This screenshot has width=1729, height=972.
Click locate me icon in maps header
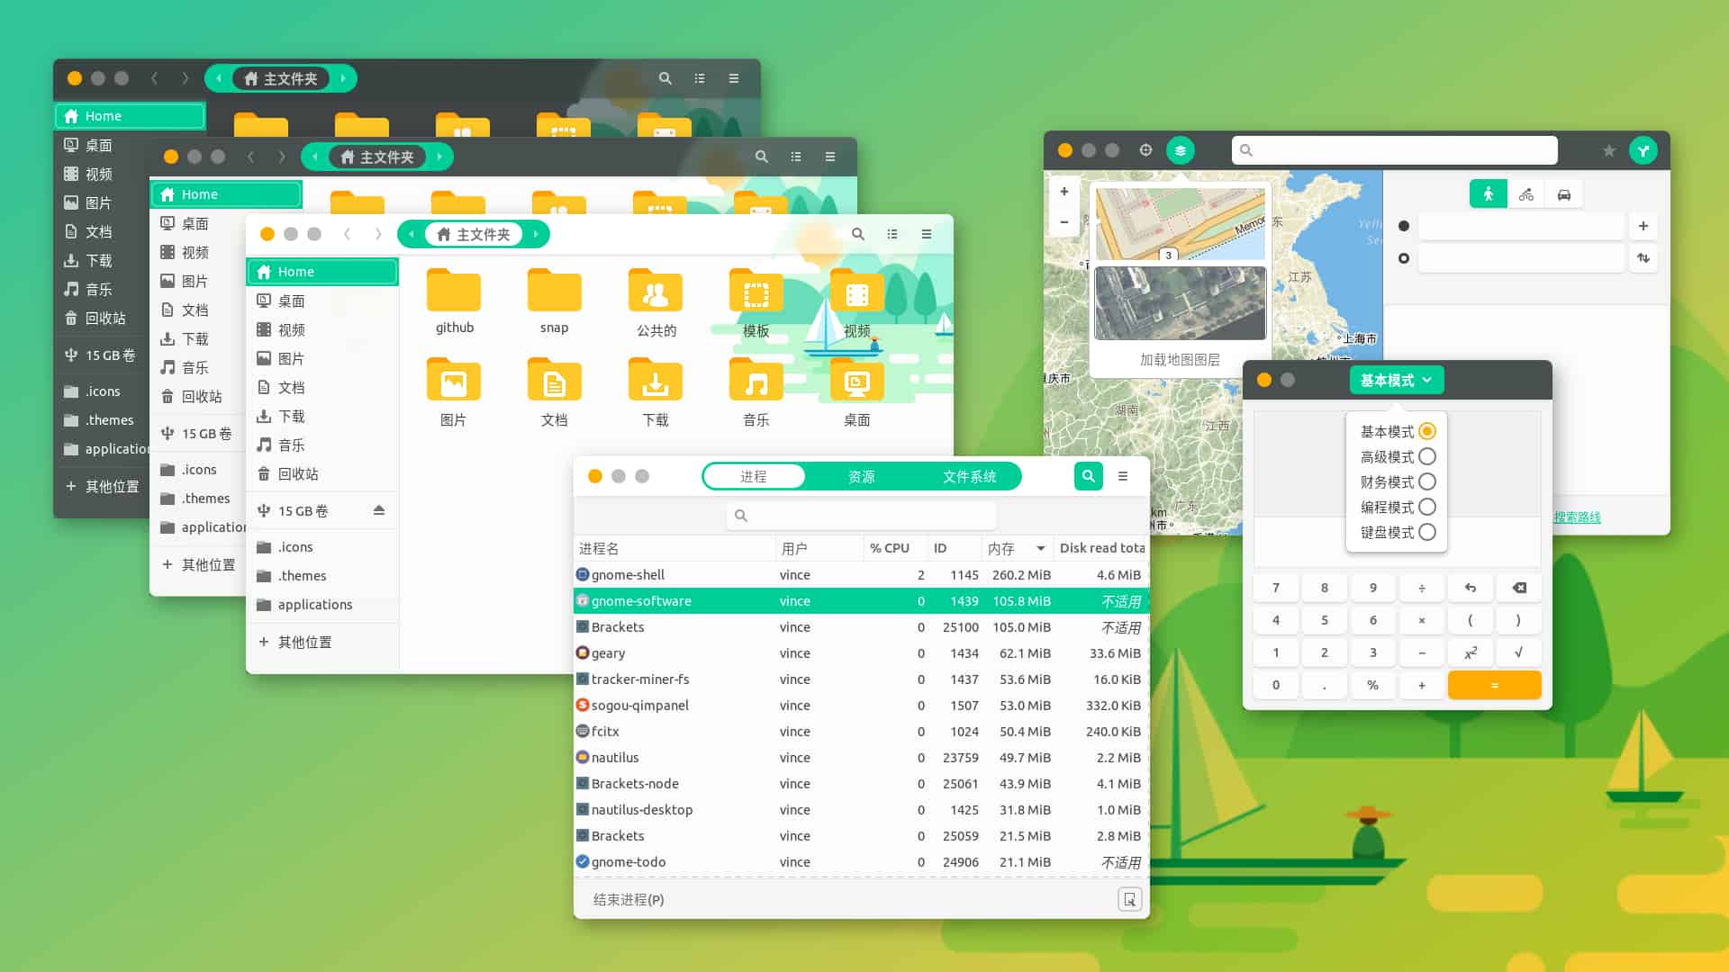click(1145, 150)
